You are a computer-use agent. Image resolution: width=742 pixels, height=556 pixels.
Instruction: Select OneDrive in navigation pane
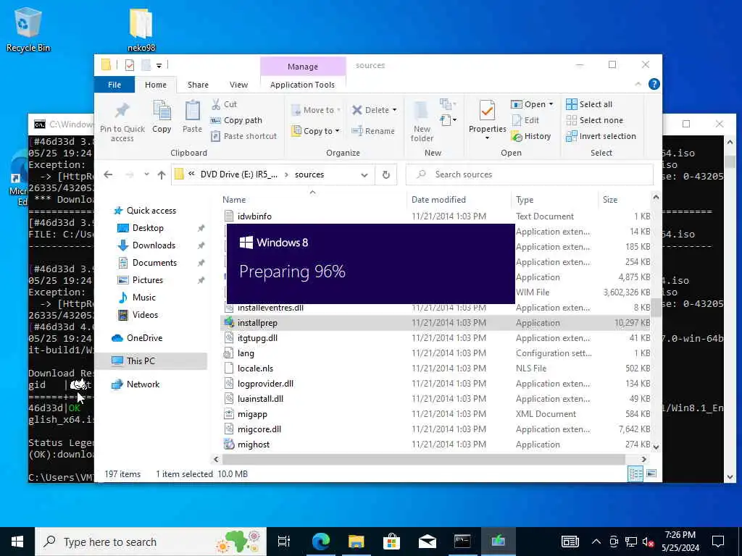click(x=144, y=337)
